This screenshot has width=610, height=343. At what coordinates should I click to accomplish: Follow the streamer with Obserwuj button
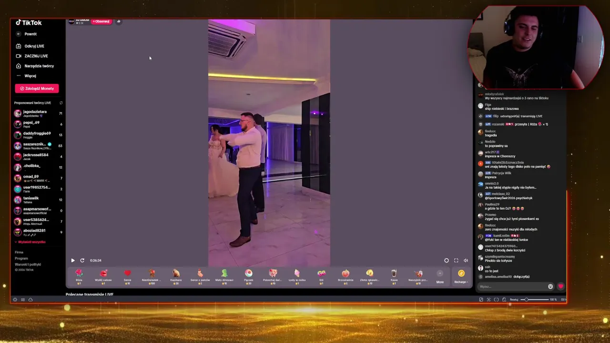101,21
